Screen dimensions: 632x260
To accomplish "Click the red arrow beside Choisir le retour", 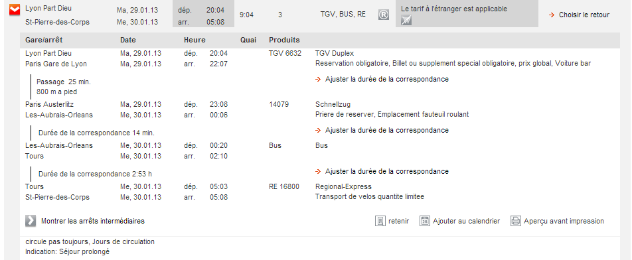I will (552, 15).
